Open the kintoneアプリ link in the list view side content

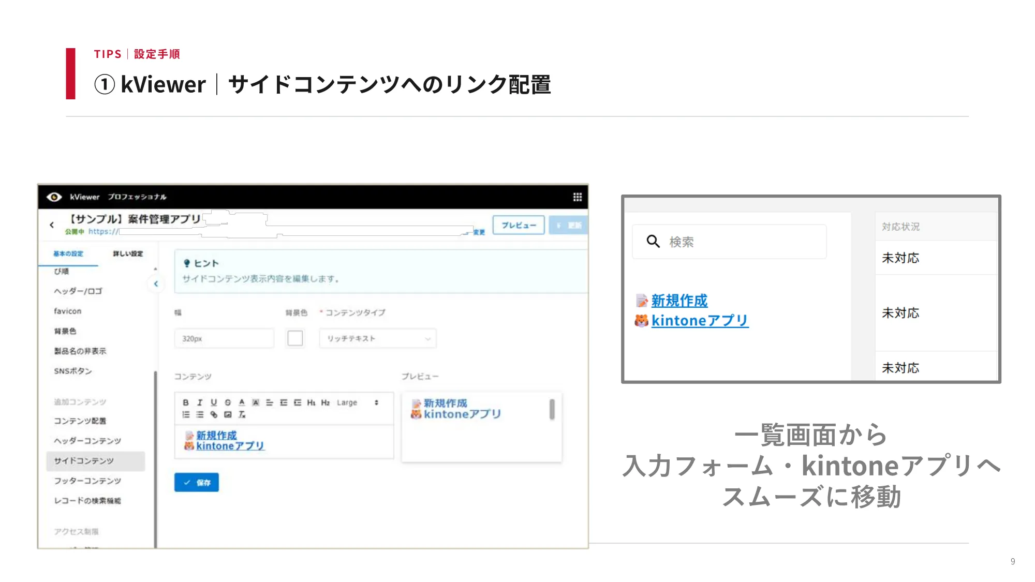pyautogui.click(x=700, y=321)
